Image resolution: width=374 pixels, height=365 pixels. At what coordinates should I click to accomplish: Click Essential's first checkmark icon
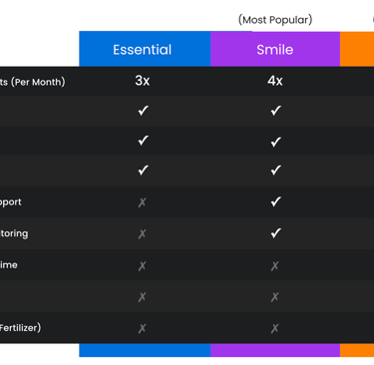(x=143, y=111)
